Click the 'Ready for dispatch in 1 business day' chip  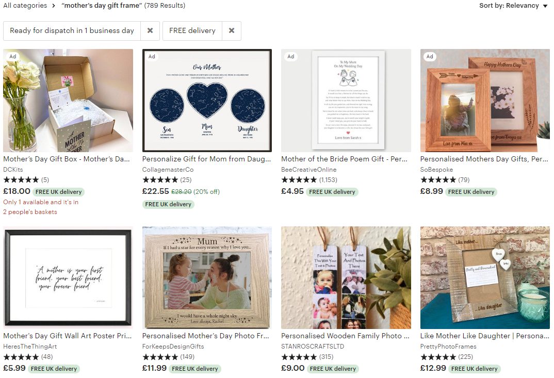click(x=72, y=31)
